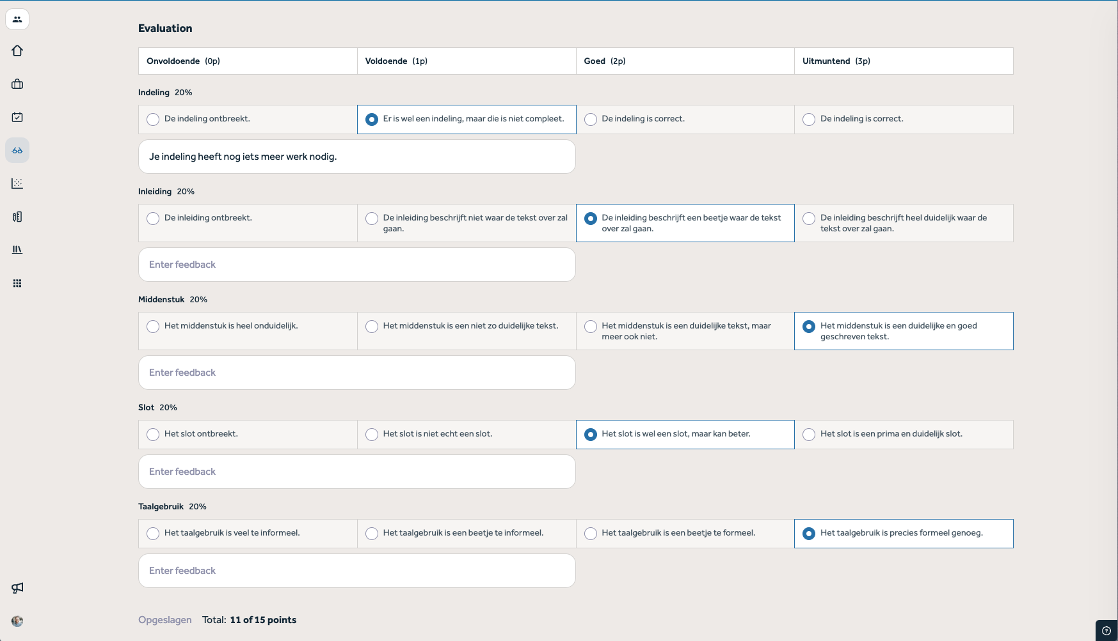The width and height of the screenshot is (1118, 641).
Task: Select 'De inleiding beschrijft niet waar' option
Action: [467, 223]
